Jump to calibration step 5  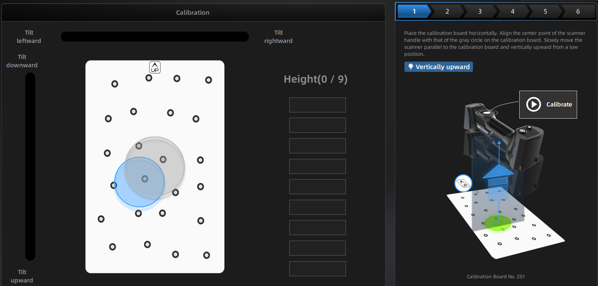[x=545, y=12]
